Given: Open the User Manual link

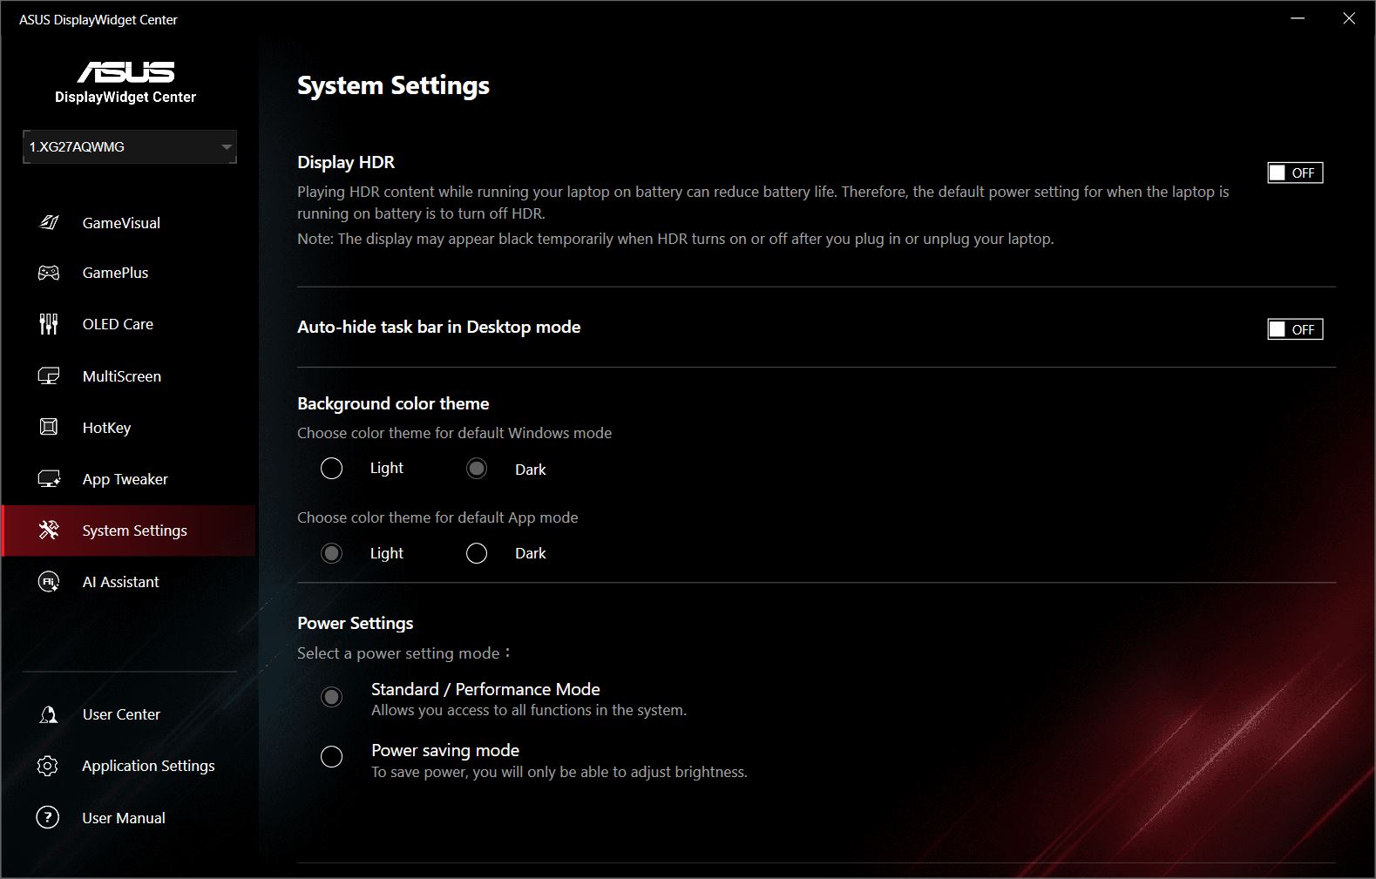Looking at the screenshot, I should 124,818.
